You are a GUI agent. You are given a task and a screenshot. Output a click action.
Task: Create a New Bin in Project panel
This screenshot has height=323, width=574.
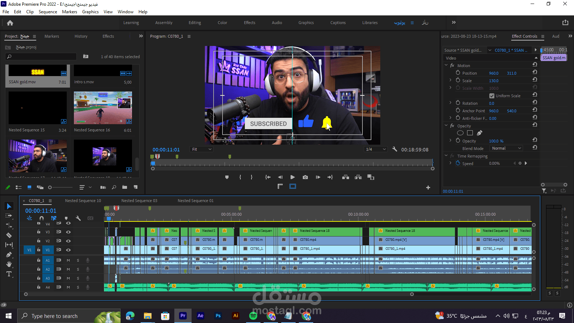(x=124, y=187)
